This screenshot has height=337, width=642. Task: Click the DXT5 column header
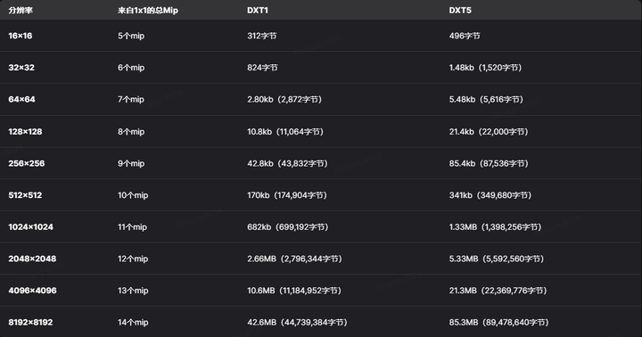click(460, 10)
